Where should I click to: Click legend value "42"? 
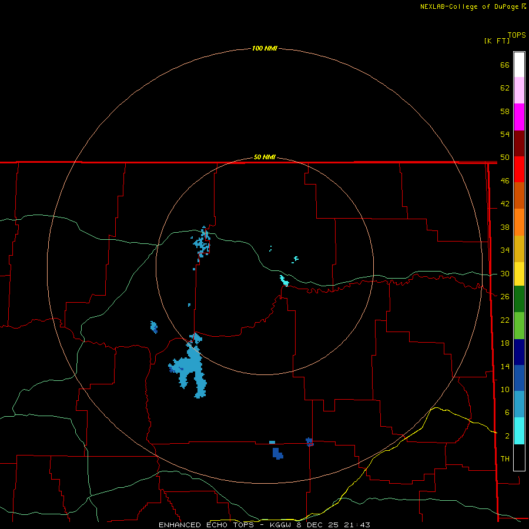click(x=505, y=204)
